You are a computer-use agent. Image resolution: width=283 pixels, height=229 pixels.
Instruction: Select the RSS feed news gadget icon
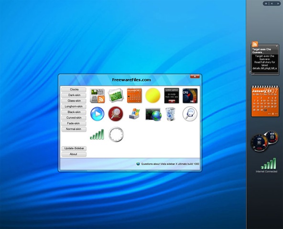click(x=98, y=96)
